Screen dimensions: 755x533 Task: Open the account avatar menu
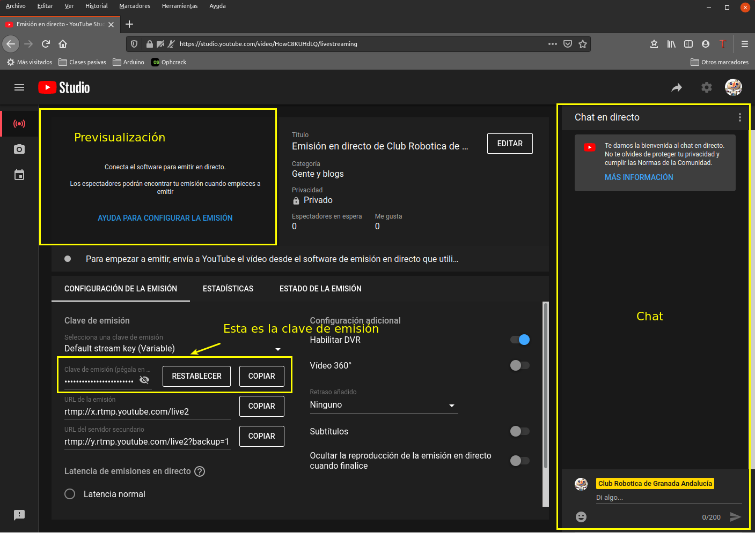(x=734, y=87)
